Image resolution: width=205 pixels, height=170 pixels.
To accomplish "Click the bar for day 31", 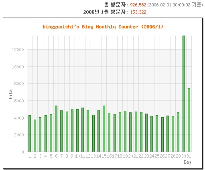I will [189, 120].
